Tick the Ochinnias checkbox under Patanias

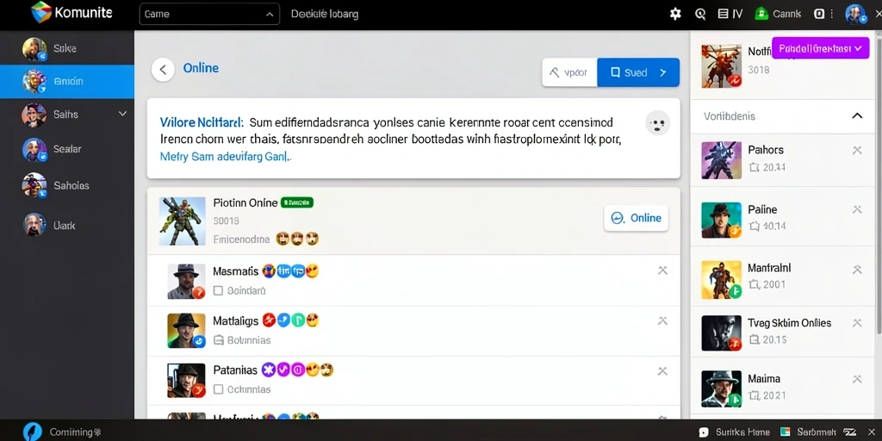[x=218, y=389]
